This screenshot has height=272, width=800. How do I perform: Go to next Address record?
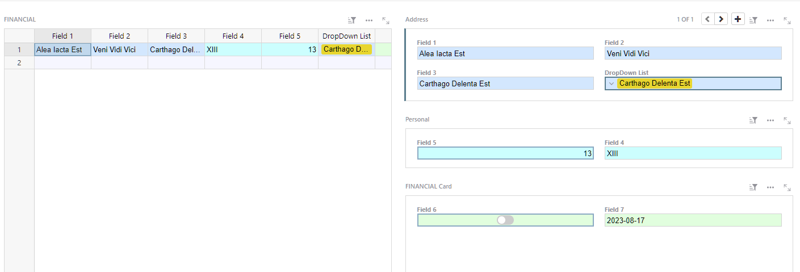(x=721, y=19)
